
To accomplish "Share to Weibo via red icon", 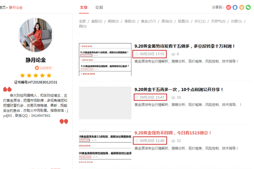I will 229,7.
